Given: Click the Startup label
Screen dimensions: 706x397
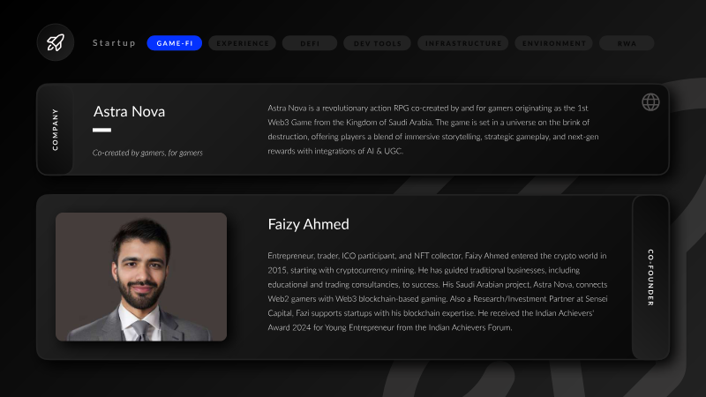Looking at the screenshot, I should point(114,43).
